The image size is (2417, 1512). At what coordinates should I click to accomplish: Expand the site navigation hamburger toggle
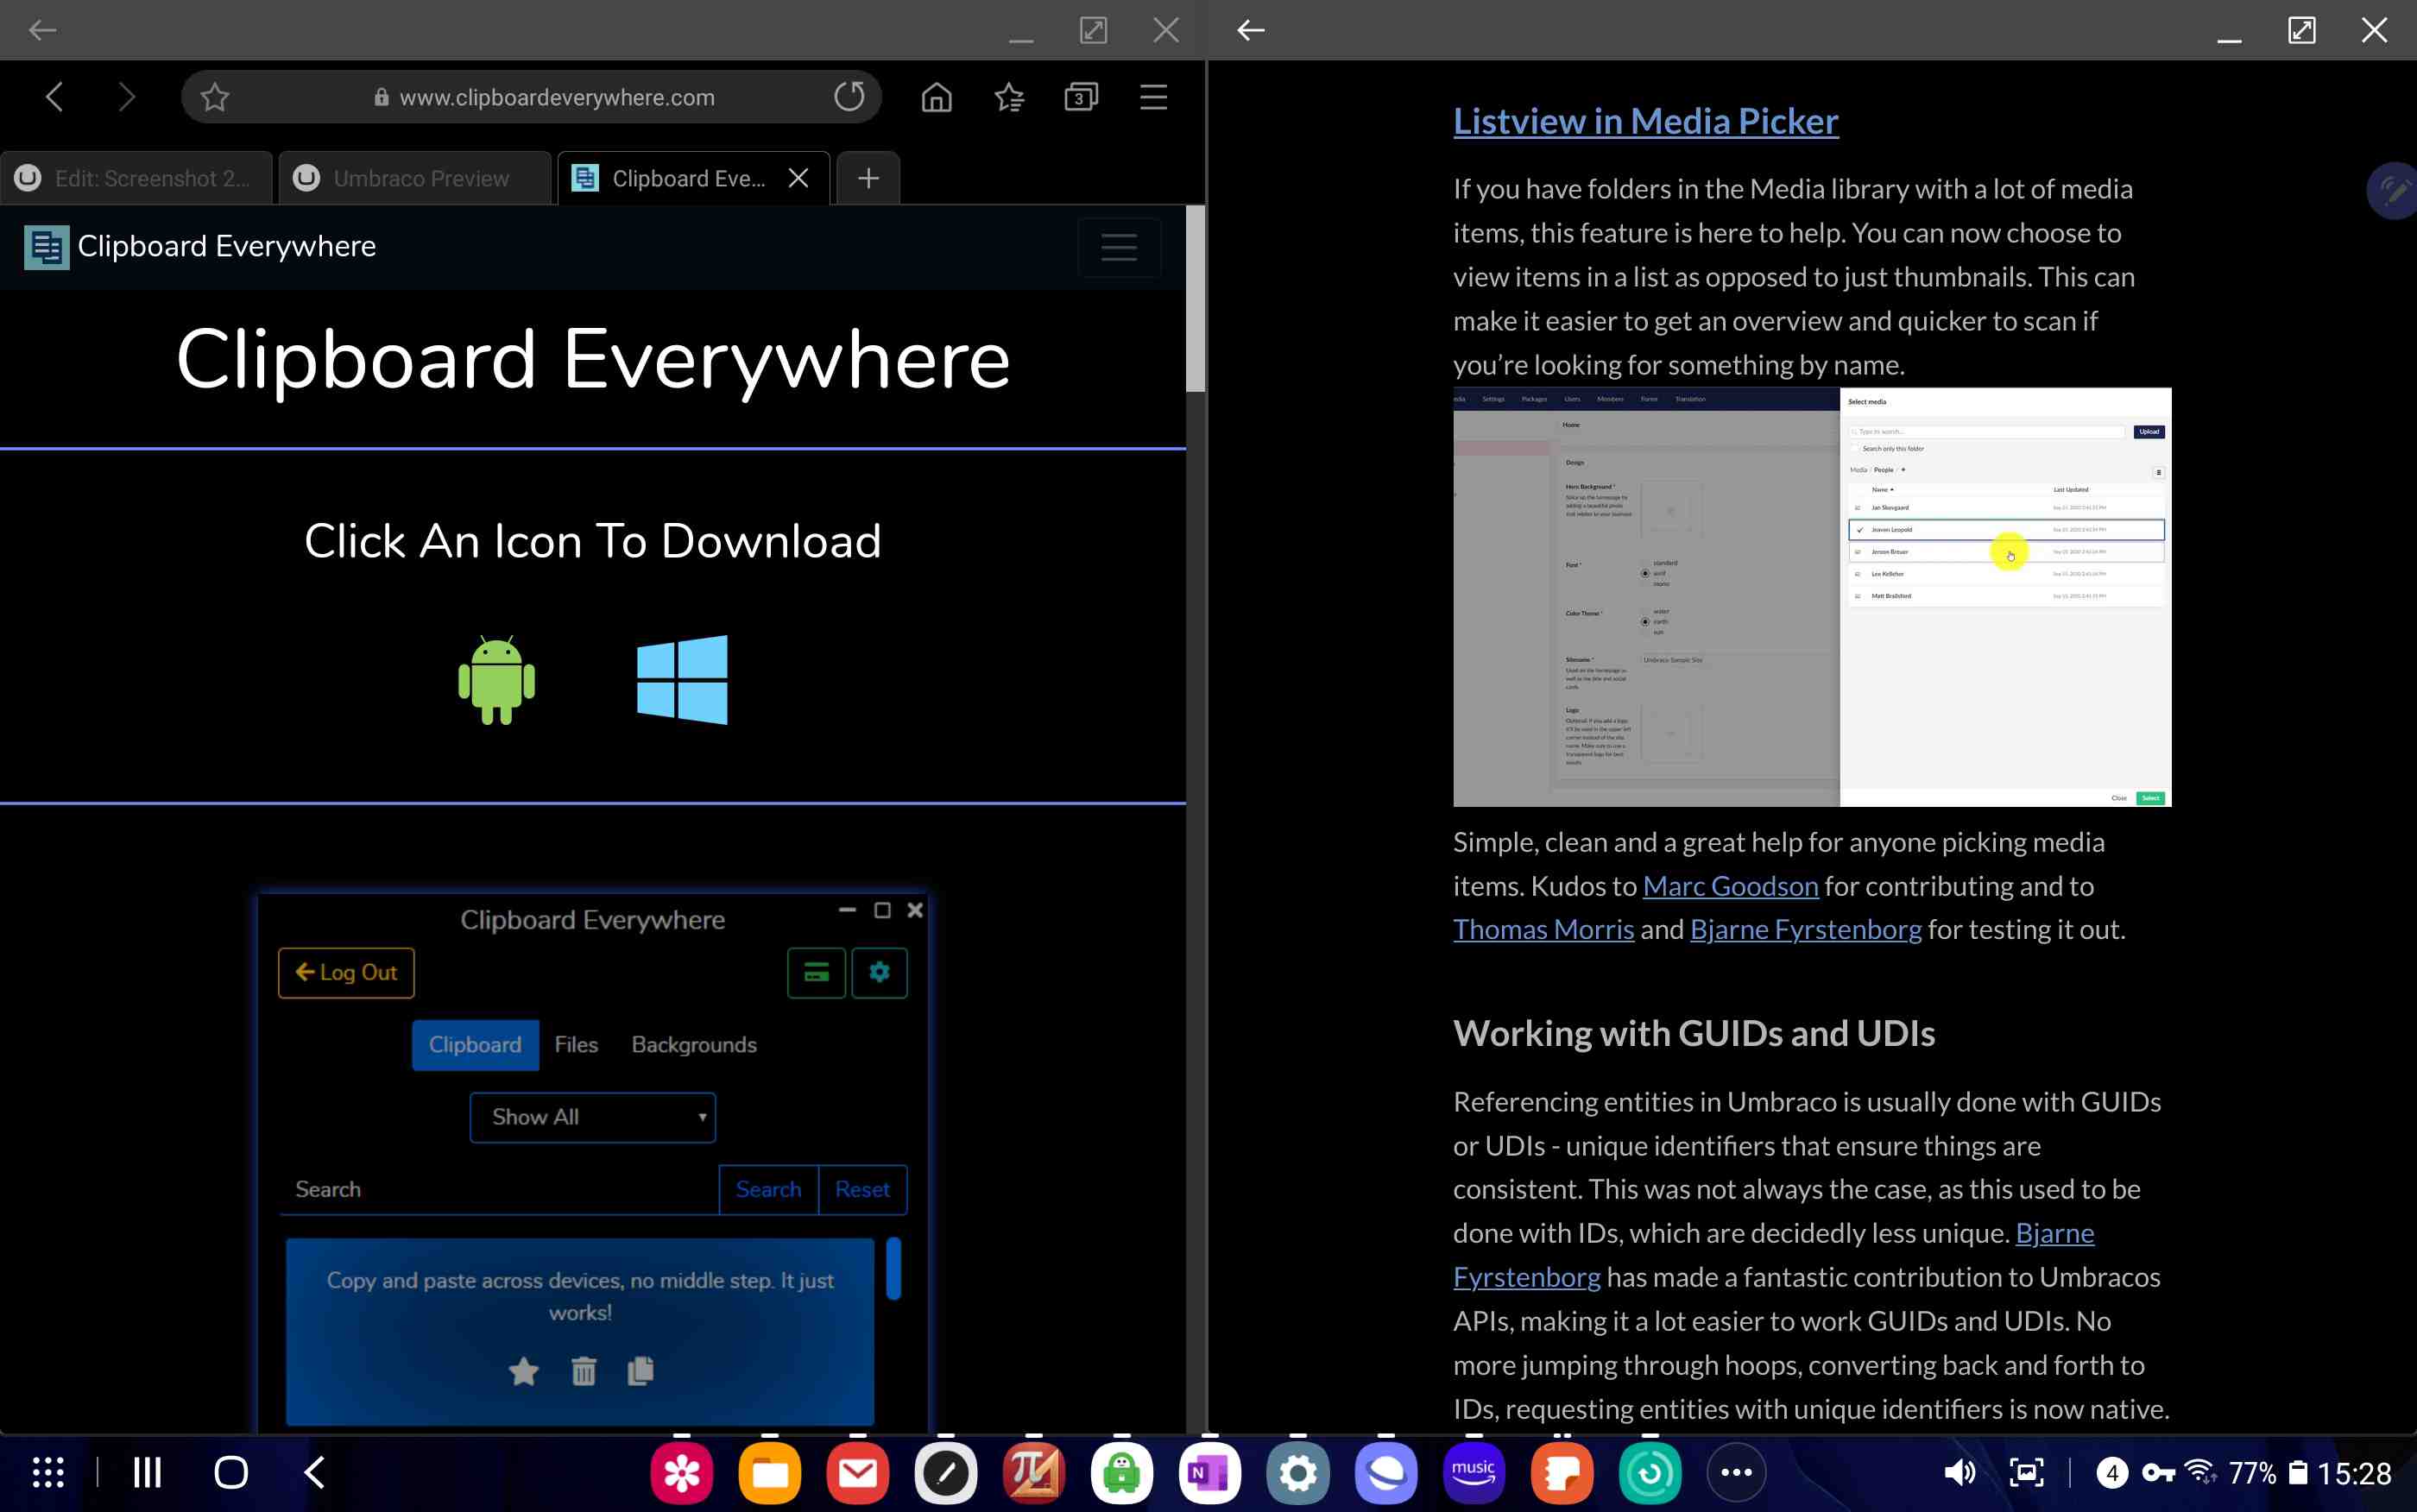click(x=1119, y=247)
